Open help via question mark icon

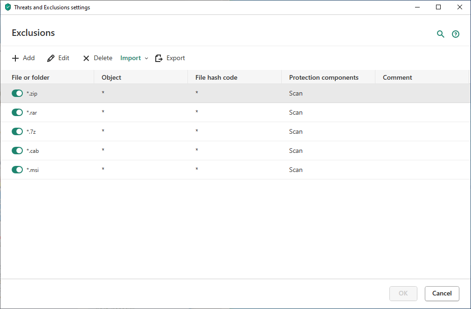456,34
